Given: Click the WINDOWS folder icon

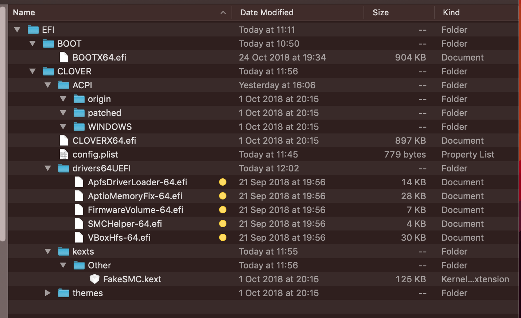Looking at the screenshot, I should point(79,127).
